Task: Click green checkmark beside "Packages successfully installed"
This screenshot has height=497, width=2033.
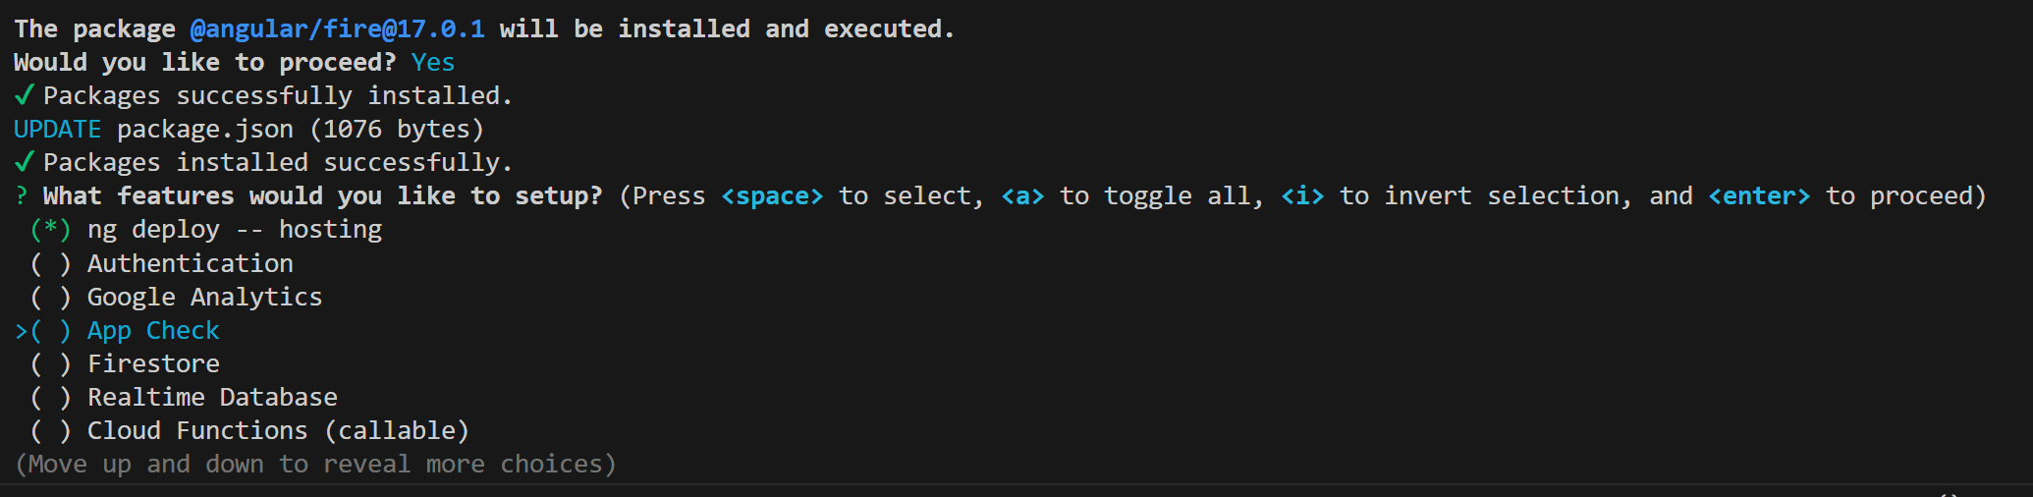Action: (x=25, y=95)
